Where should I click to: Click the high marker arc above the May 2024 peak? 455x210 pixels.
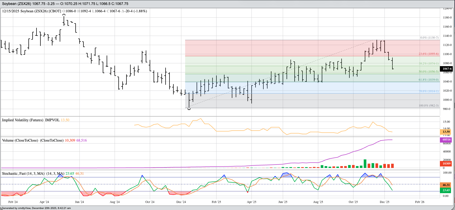pyautogui.click(x=64, y=15)
